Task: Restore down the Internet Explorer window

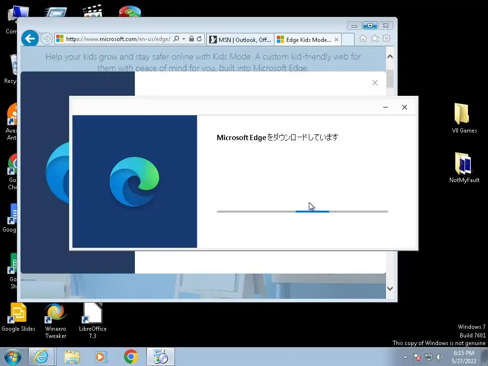Action: 370,26
